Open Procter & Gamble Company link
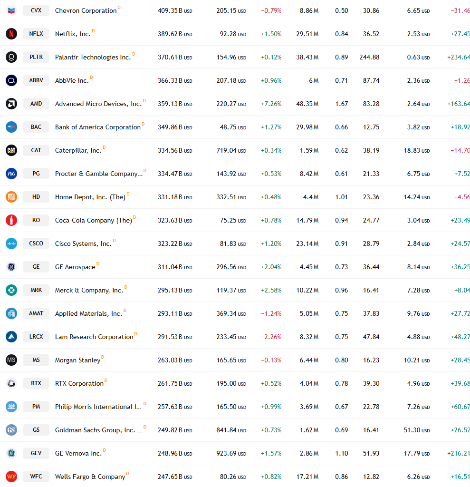The height and width of the screenshot is (487, 470). [x=99, y=174]
